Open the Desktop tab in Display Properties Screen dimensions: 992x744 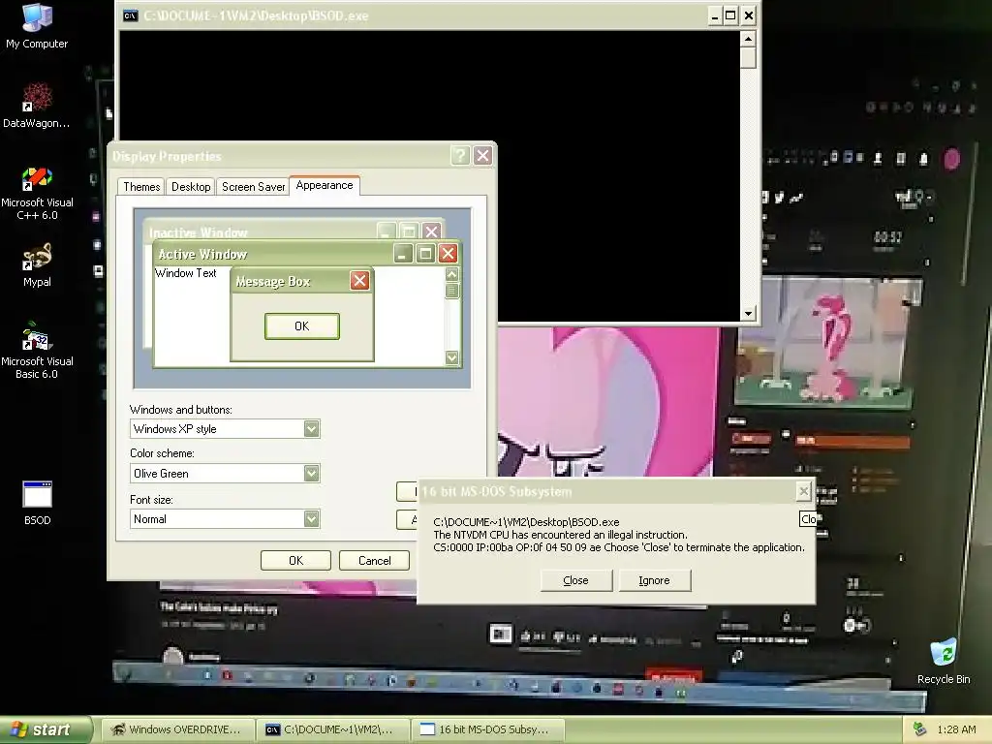coord(191,187)
